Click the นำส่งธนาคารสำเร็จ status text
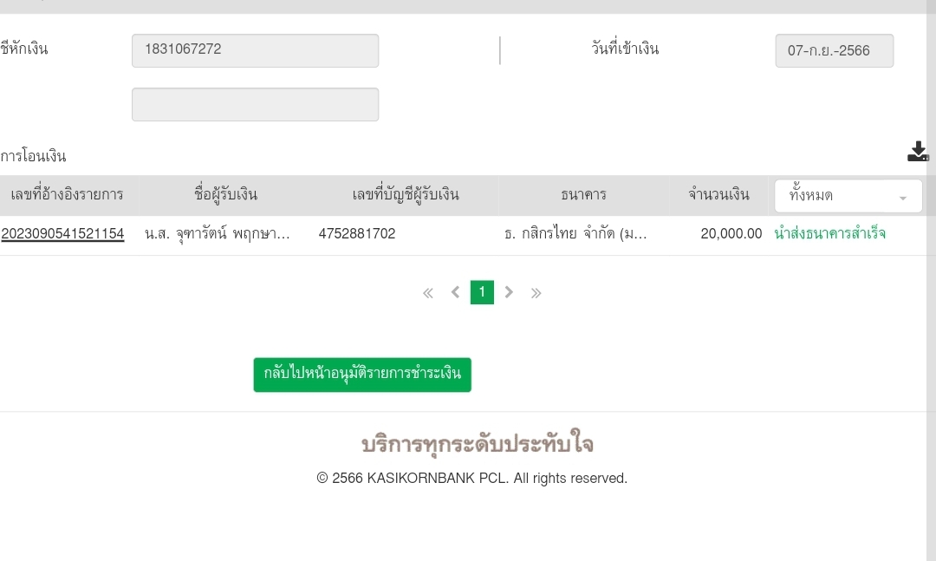Image resolution: width=936 pixels, height=561 pixels. click(x=829, y=234)
